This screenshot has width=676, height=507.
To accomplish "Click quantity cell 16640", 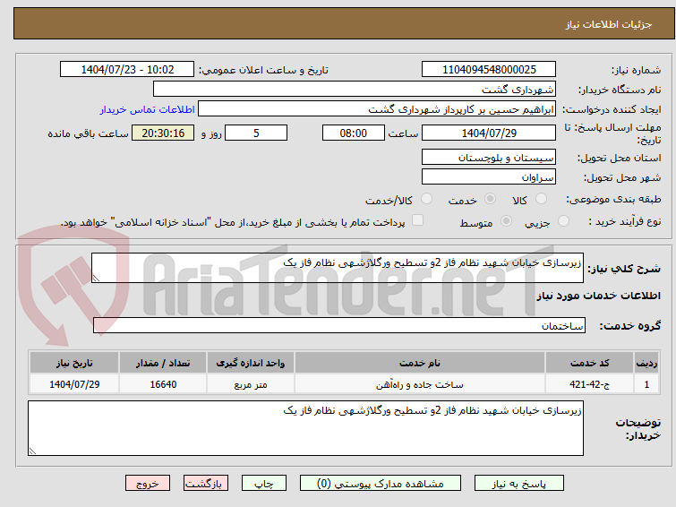I will click(163, 384).
